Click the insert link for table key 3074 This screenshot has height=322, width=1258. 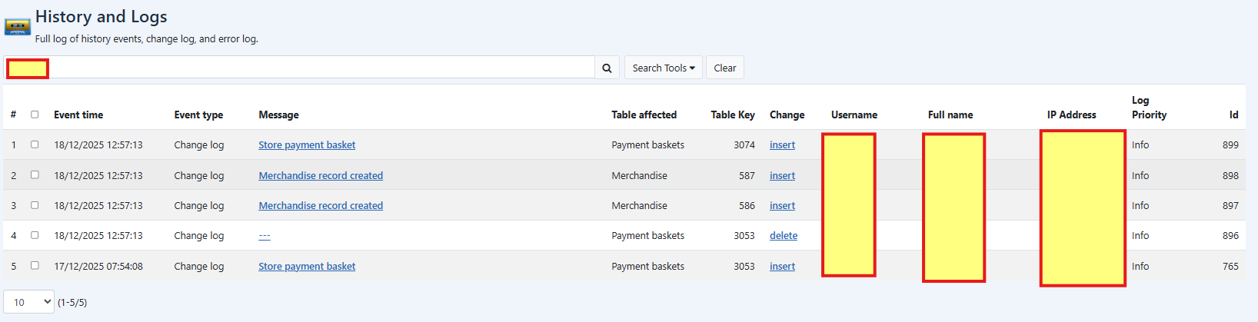[782, 145]
